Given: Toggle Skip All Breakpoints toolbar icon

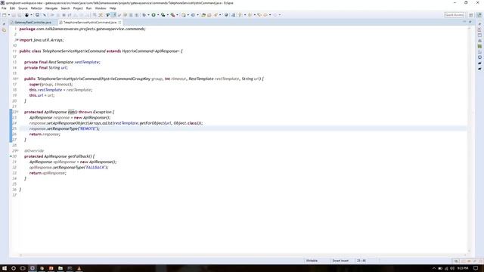Looking at the screenshot, I should pyautogui.click(x=45, y=15).
